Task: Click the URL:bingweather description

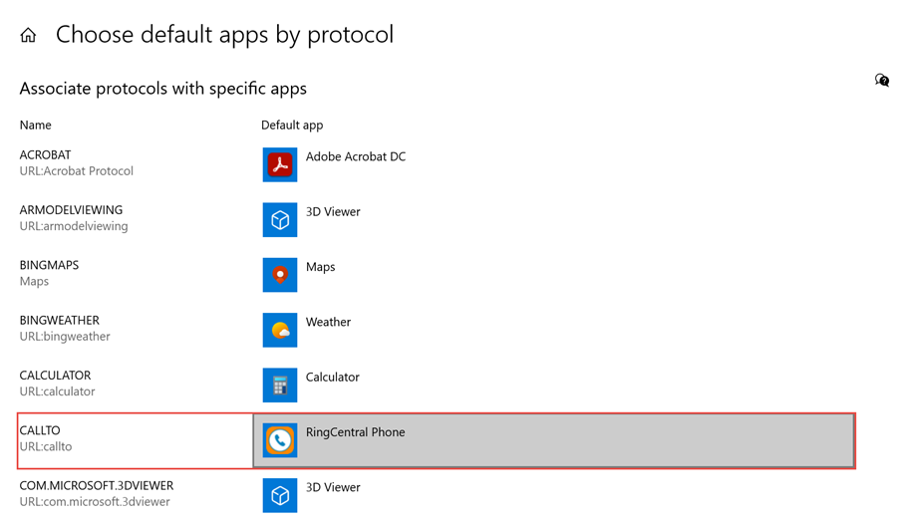Action: [x=65, y=336]
